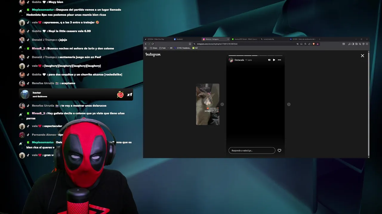The height and width of the screenshot is (214, 382).
Task: Click the share icon in the address bar
Action: tap(309, 44)
